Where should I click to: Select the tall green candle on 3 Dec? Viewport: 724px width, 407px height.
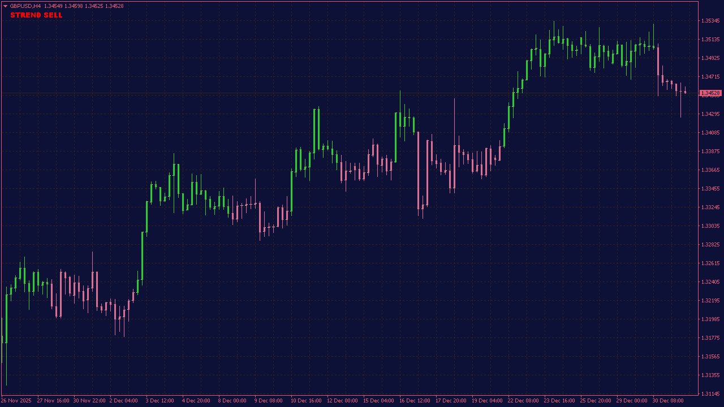click(x=143, y=254)
